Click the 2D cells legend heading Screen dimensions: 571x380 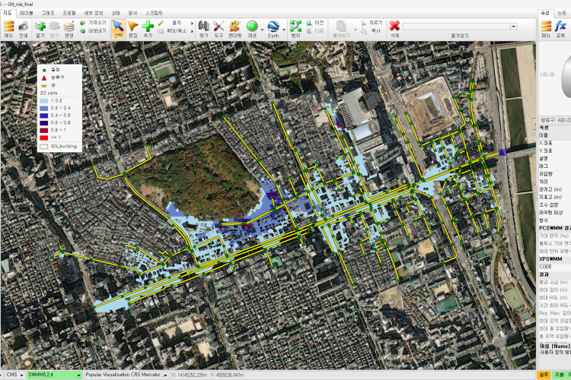click(49, 93)
